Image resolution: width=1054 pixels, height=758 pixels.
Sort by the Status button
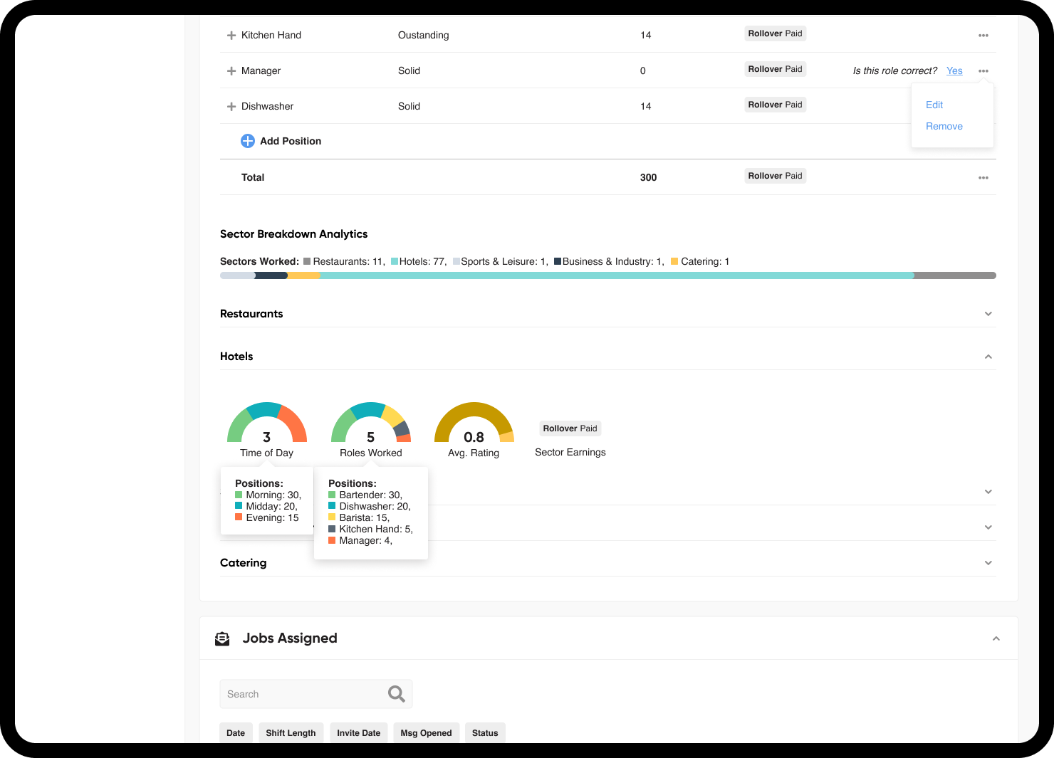[485, 733]
